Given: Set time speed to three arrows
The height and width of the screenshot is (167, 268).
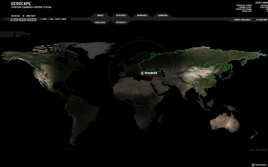Looking at the screenshot, I should (x=22, y=20).
